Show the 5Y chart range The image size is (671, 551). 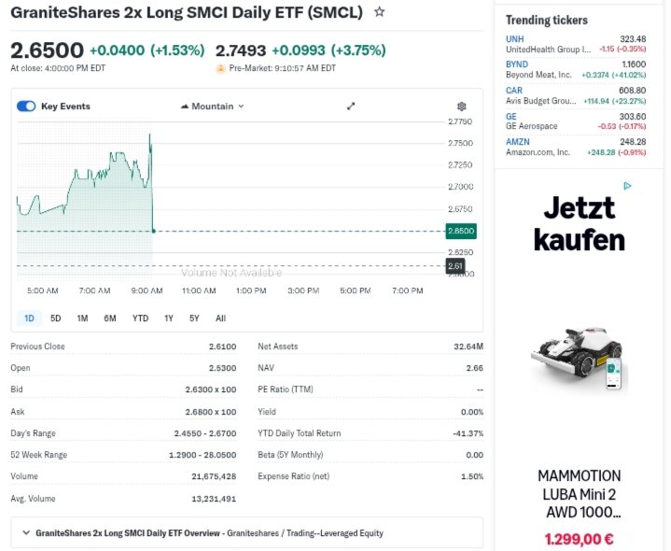tap(194, 318)
